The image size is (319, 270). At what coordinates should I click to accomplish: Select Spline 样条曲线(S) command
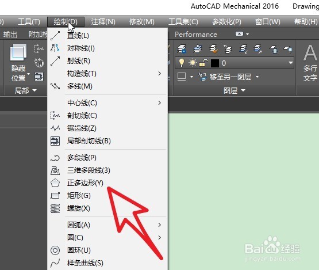click(107, 263)
